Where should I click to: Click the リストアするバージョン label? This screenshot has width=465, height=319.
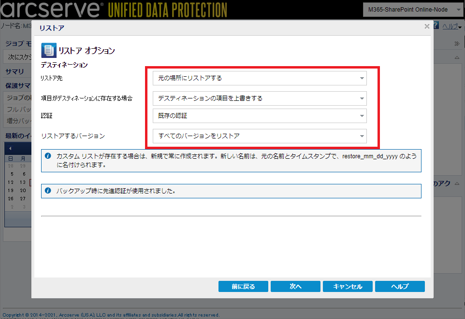(73, 136)
